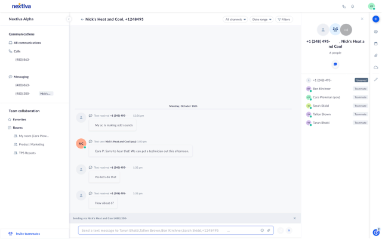Screen dimensions: 382x239
Task: Click the blue chat bubble under contact name
Action: point(335,64)
